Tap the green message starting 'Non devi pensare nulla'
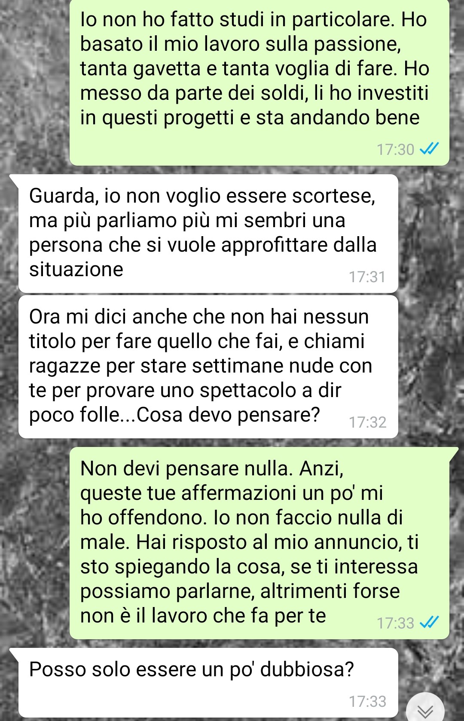 259,543
